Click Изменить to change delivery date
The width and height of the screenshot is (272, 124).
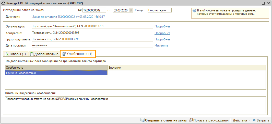161,45
